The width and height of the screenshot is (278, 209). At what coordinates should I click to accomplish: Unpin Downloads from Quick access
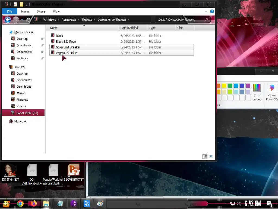42,45
